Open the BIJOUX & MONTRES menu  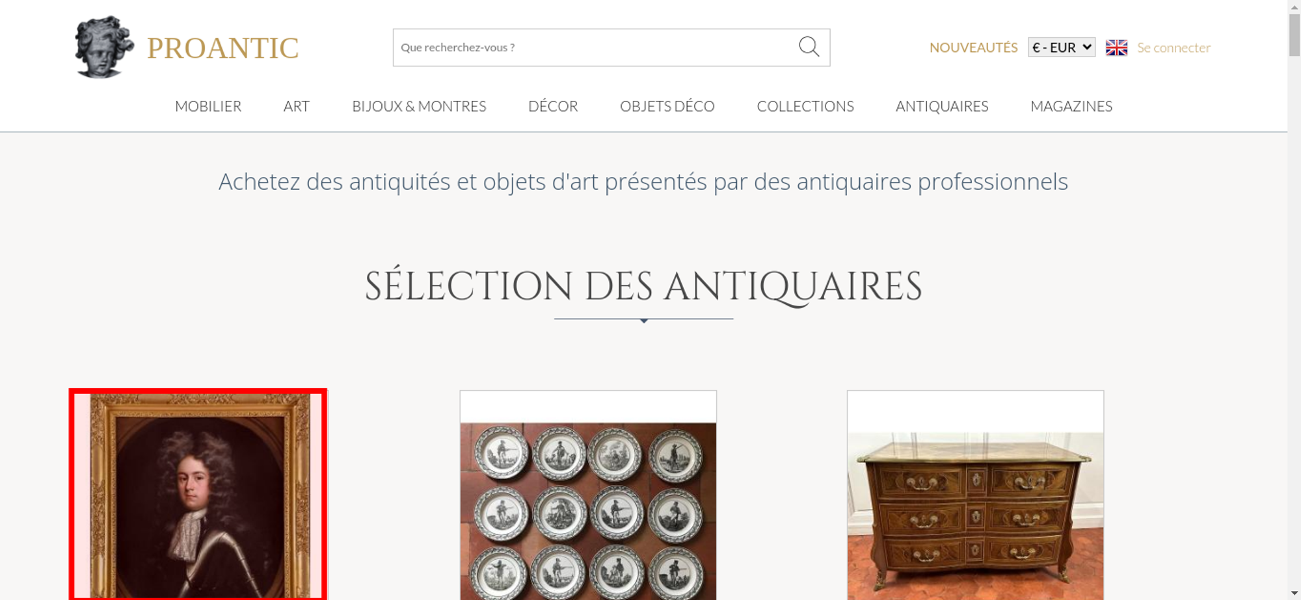[419, 106]
